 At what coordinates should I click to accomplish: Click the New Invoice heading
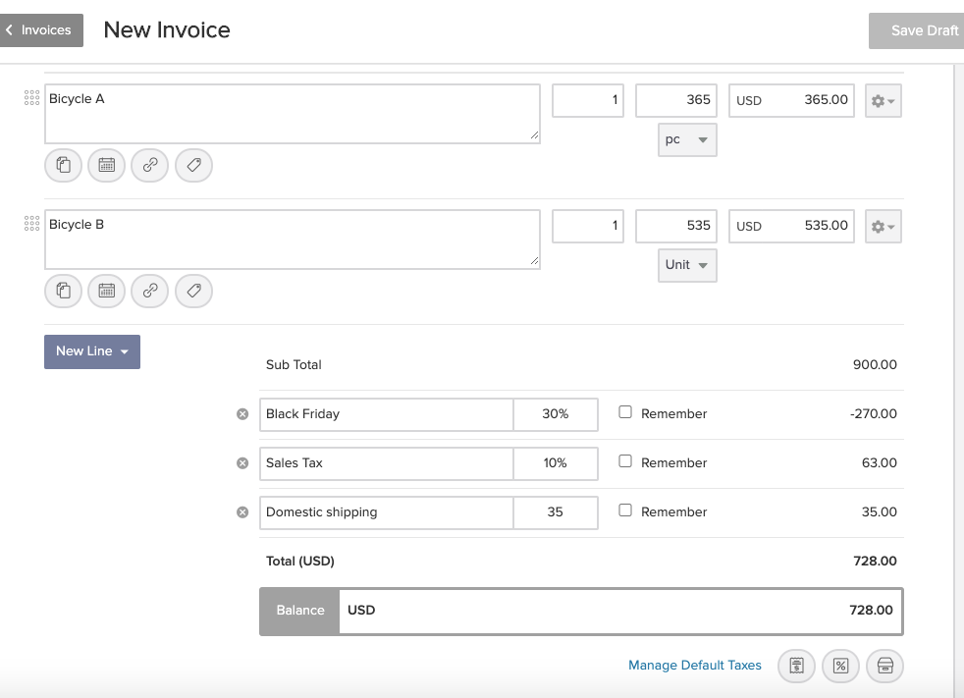[167, 30]
